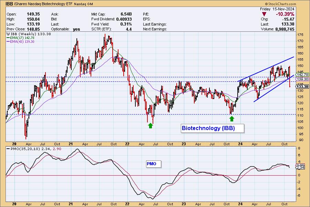Viewport: 310px width, 207px height.
Task: Click the Bid label
Action: 54,19
